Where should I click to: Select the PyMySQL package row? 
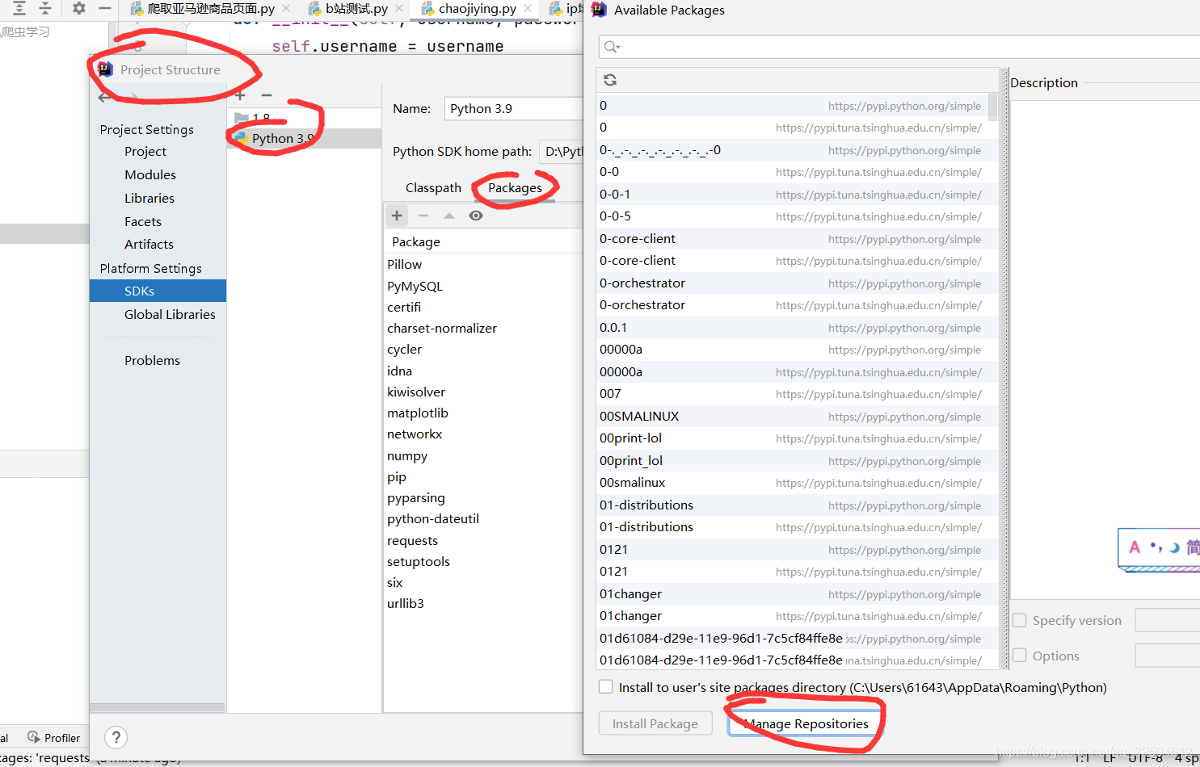click(x=483, y=286)
